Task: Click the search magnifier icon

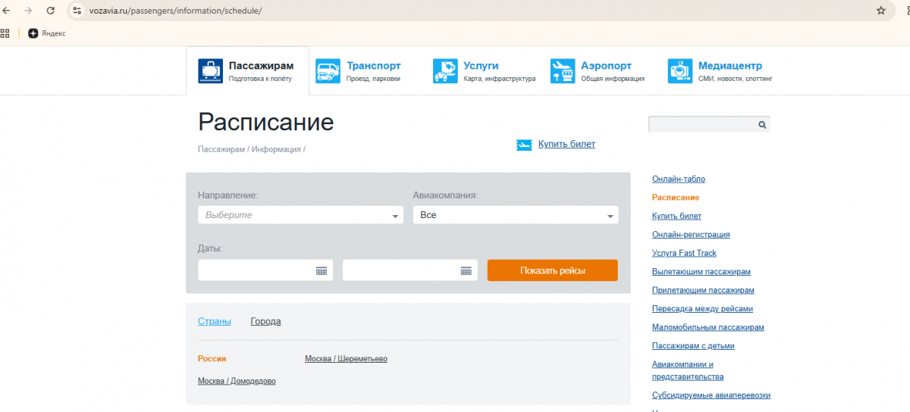Action: pos(762,125)
